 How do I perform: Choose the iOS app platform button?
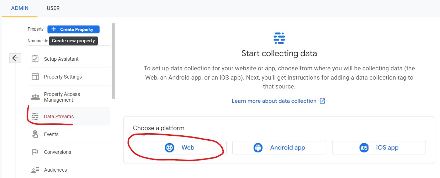(379, 147)
